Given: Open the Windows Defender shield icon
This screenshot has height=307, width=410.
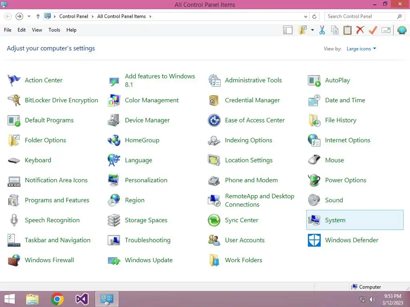Looking at the screenshot, I should (x=314, y=240).
